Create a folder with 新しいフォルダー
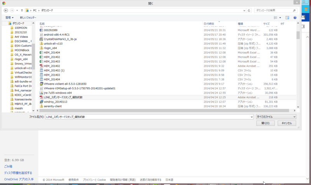Viewport: 311px width, 185px height. (x=28, y=17)
